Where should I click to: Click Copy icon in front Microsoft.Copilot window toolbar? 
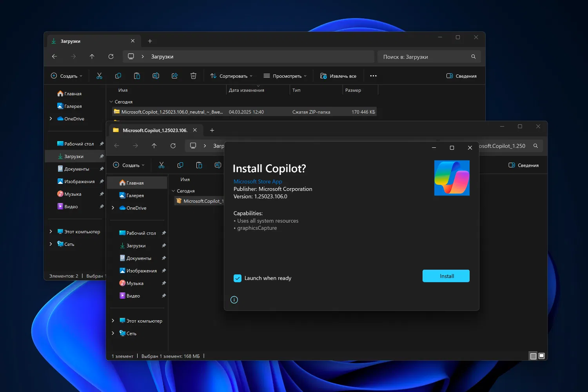180,165
